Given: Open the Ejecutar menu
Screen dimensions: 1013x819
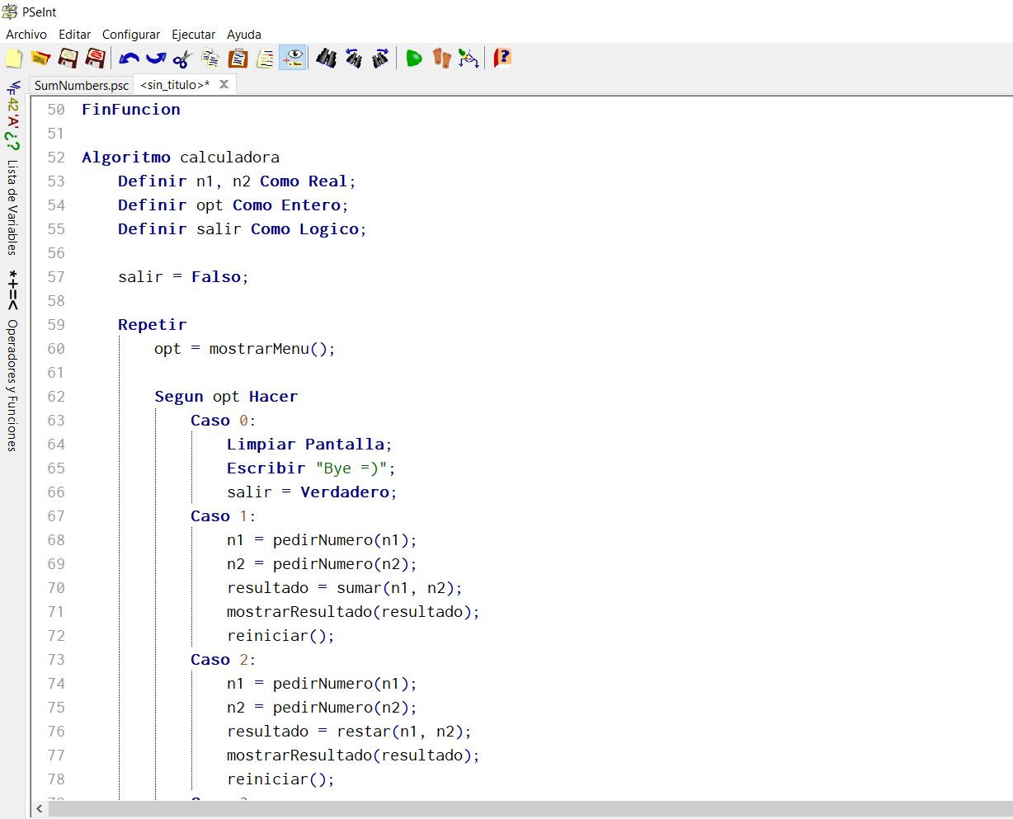Looking at the screenshot, I should click(x=193, y=34).
